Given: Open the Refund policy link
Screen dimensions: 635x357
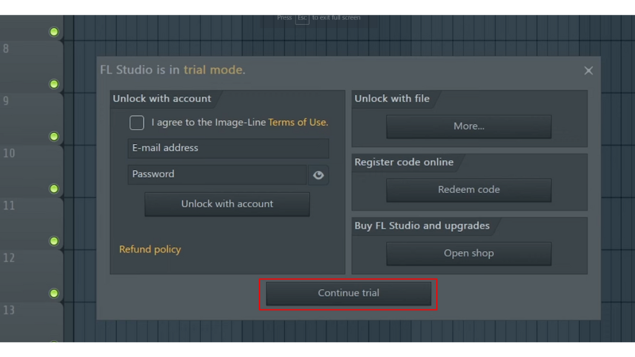Looking at the screenshot, I should pos(150,249).
